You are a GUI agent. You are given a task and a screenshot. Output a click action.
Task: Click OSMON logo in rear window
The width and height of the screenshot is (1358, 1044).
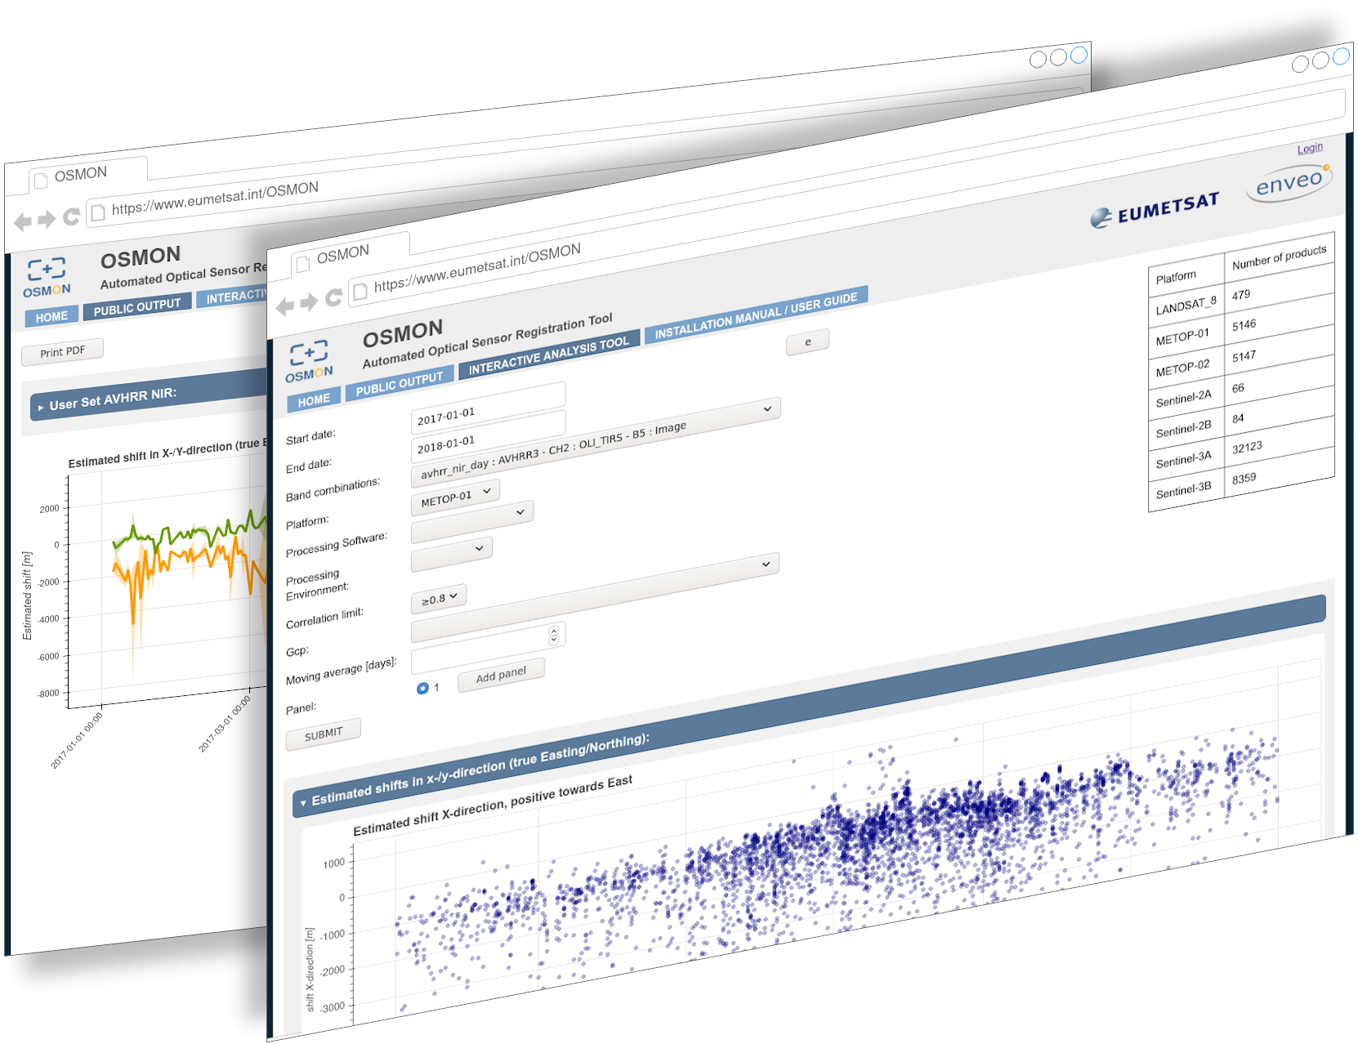pos(47,277)
